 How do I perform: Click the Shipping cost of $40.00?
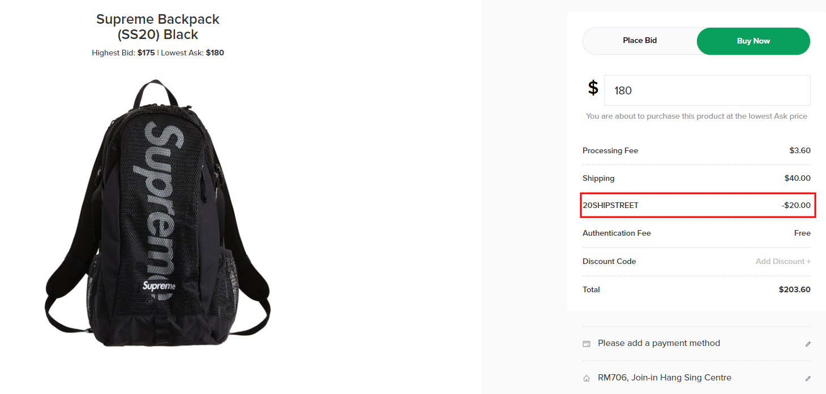point(797,178)
